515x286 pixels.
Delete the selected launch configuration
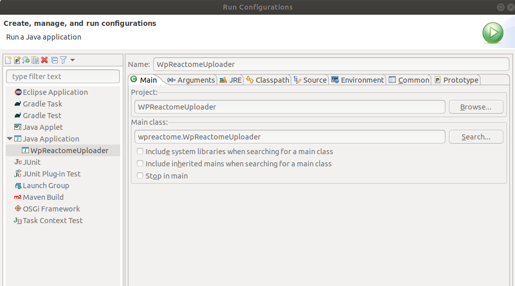tap(44, 60)
